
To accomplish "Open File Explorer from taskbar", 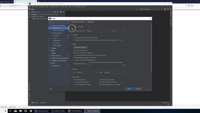I will coord(21,111).
